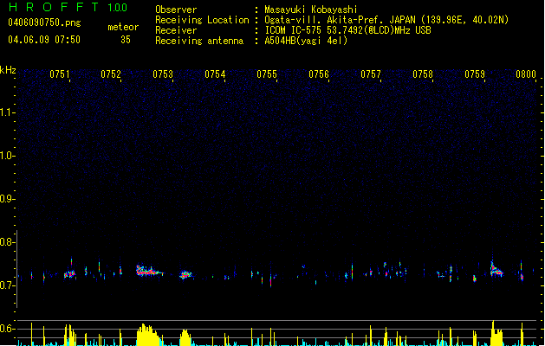The height and width of the screenshot is (346, 545).
Task: Click the meteor label
Action: click(123, 27)
